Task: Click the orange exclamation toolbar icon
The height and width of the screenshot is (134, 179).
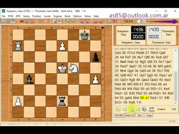Action: (46, 22)
